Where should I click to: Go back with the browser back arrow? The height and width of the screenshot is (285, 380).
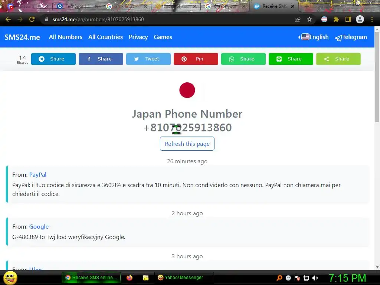pos(8,19)
